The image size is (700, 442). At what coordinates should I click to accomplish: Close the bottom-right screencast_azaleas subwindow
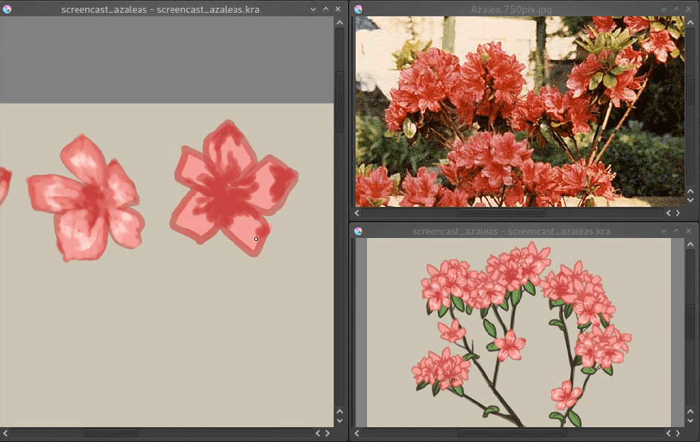coord(688,231)
